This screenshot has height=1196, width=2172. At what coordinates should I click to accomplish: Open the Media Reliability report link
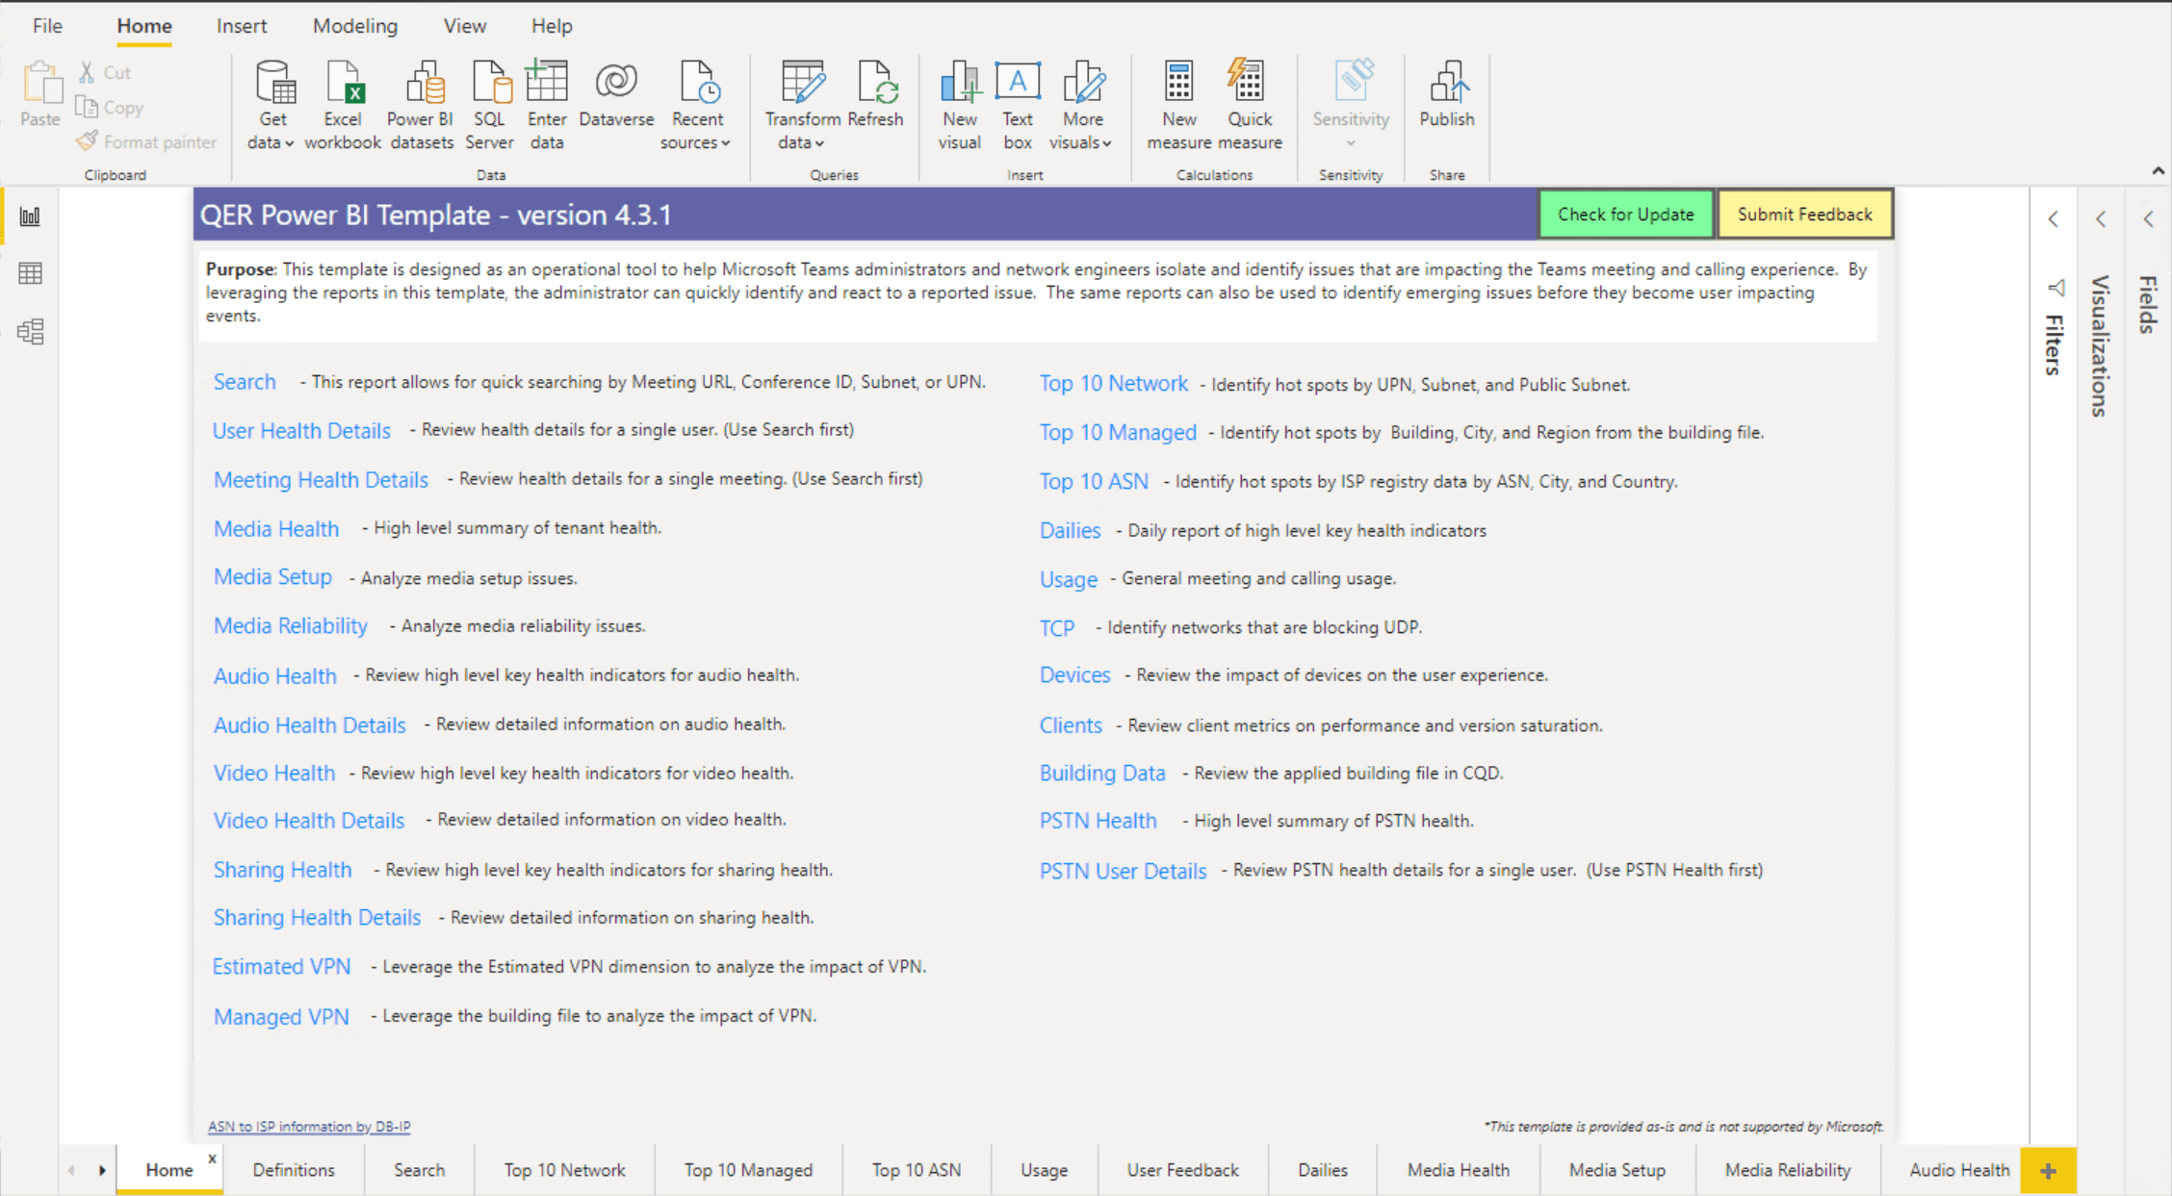pos(290,625)
